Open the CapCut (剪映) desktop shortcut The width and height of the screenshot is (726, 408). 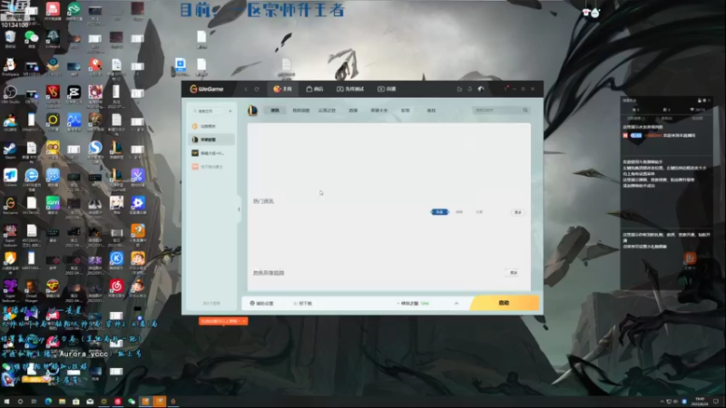tap(74, 94)
